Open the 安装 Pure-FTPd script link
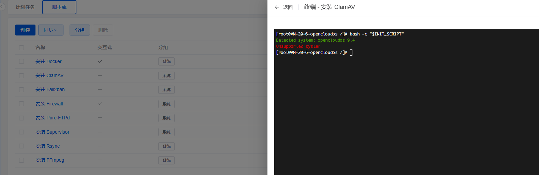Viewport: 539px width, 175px height. 53,118
